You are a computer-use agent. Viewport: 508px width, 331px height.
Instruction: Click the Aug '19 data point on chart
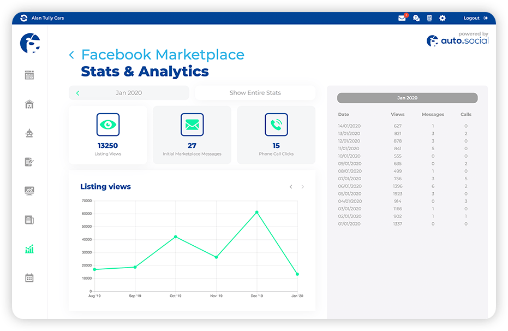coord(94,269)
